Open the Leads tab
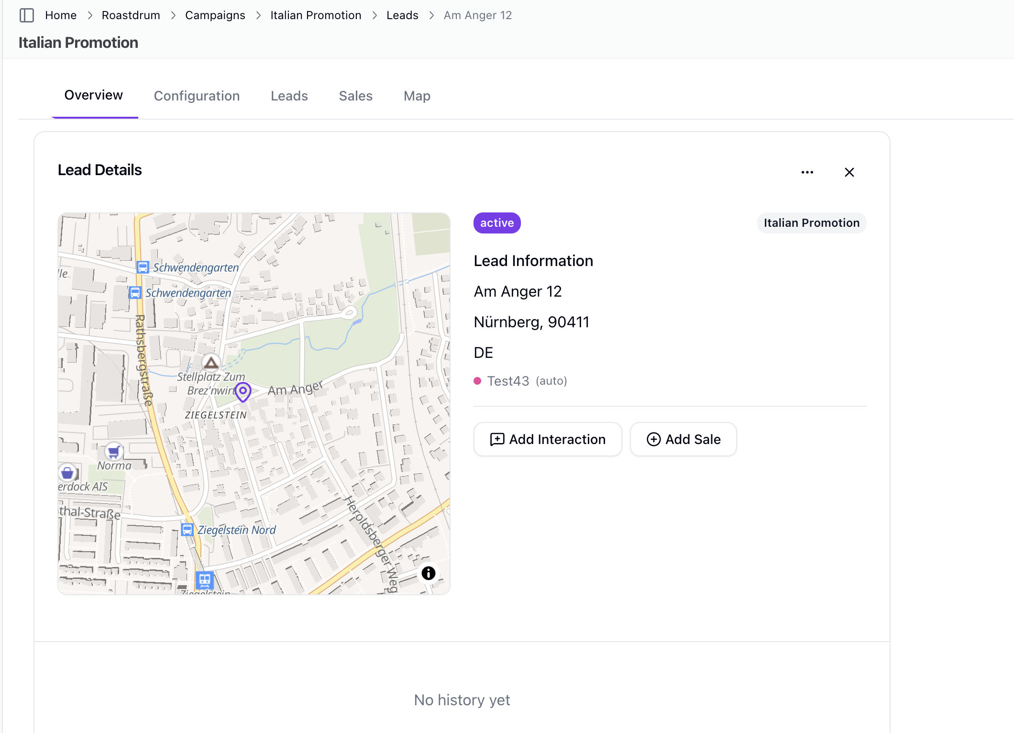1014x733 pixels. (289, 96)
